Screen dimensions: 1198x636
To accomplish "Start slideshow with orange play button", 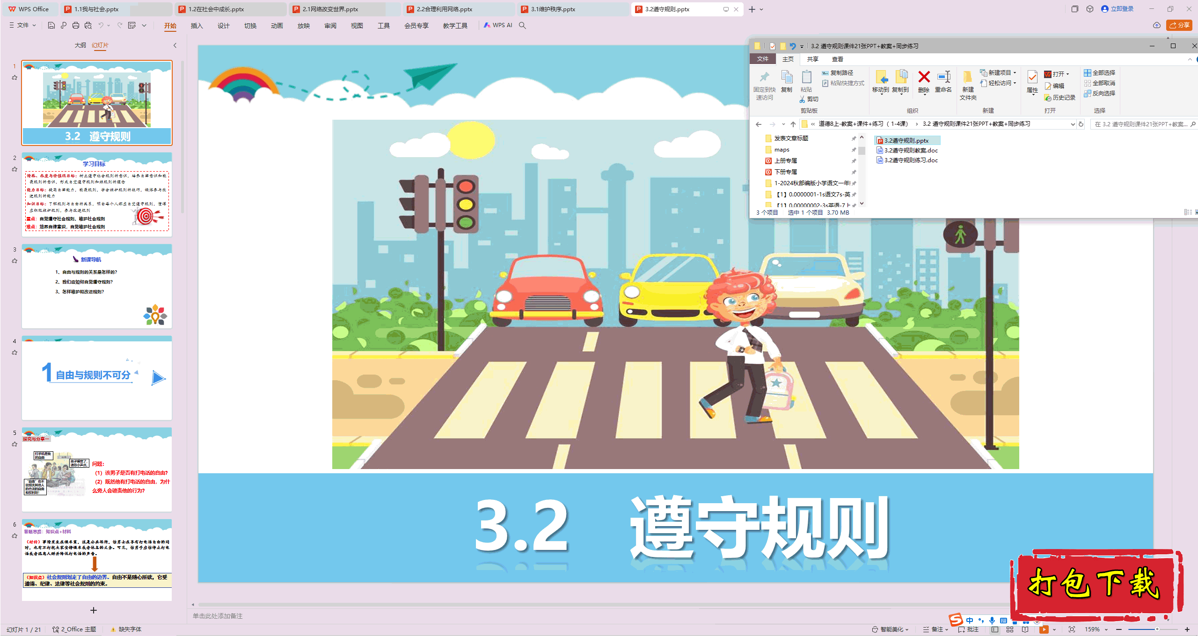I will coord(1044,629).
